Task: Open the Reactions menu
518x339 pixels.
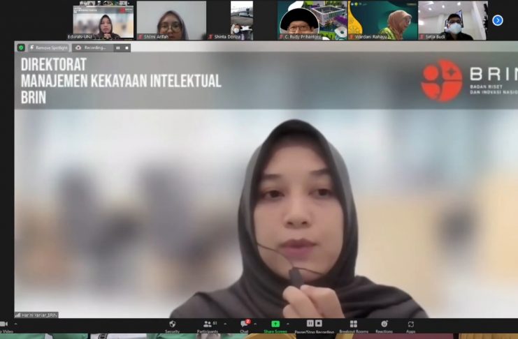Action: coord(384,324)
